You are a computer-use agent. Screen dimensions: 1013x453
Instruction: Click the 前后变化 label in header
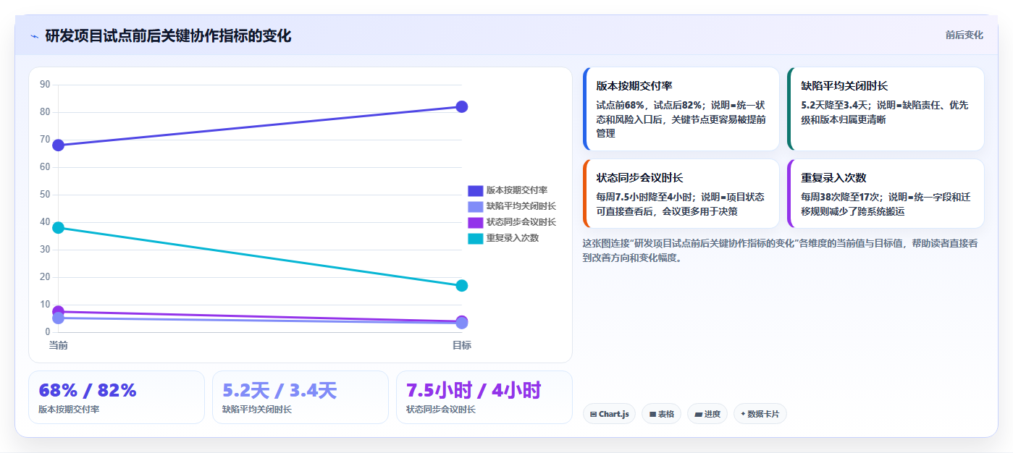pos(964,35)
